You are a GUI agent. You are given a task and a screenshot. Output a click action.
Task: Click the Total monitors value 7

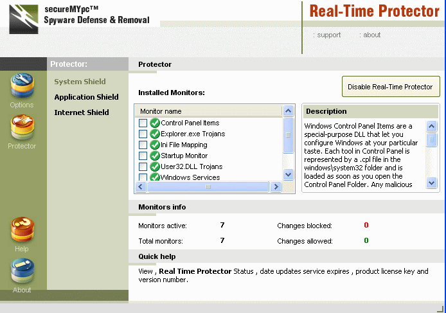tap(222, 241)
